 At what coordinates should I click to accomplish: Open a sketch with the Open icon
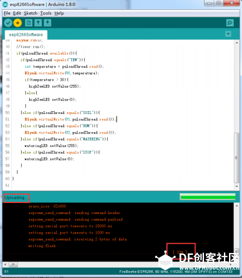point(38,23)
